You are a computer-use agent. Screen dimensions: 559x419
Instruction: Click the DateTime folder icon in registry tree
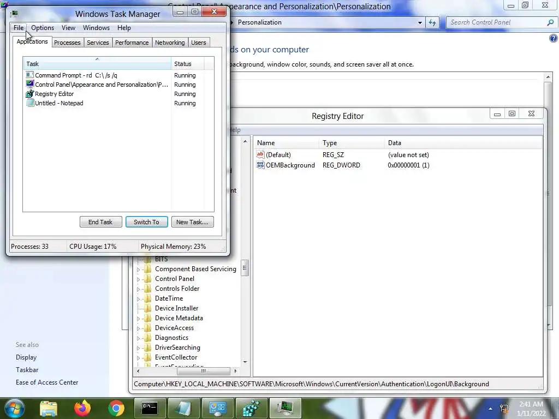click(148, 298)
